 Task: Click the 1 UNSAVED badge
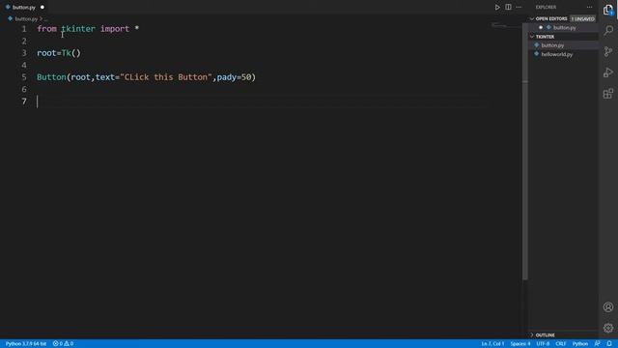(x=582, y=18)
